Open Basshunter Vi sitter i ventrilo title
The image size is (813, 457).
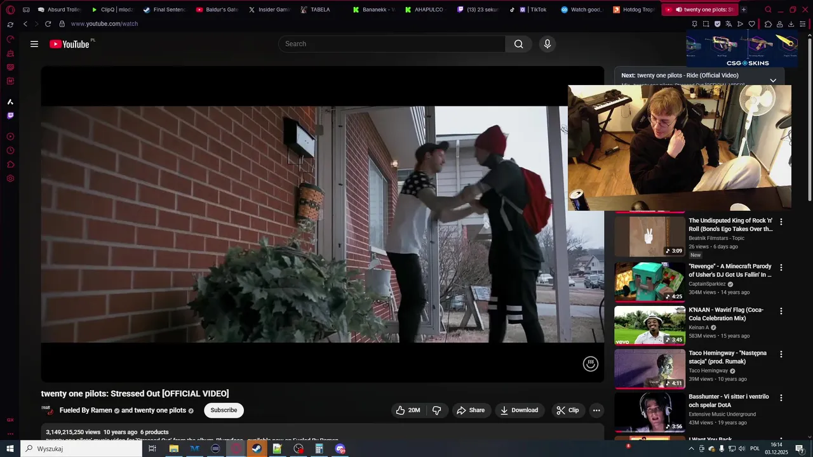729,401
